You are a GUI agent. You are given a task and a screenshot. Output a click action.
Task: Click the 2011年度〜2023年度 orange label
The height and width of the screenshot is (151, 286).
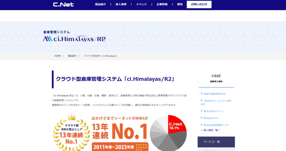click(120, 147)
